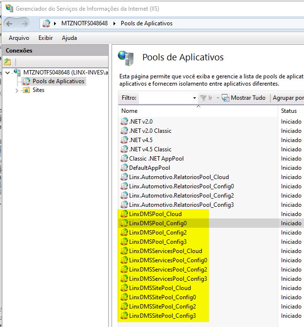Open the Filtro dropdown arrow
Viewport: 304px width, 327px height.
194,98
